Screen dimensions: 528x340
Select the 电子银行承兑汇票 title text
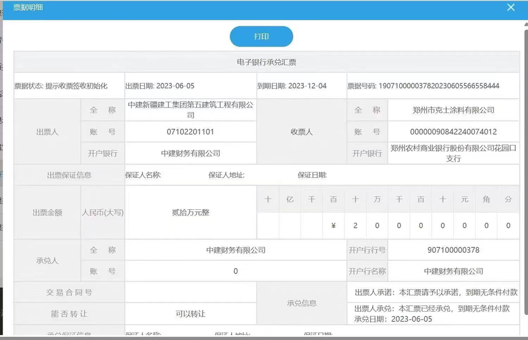click(266, 62)
